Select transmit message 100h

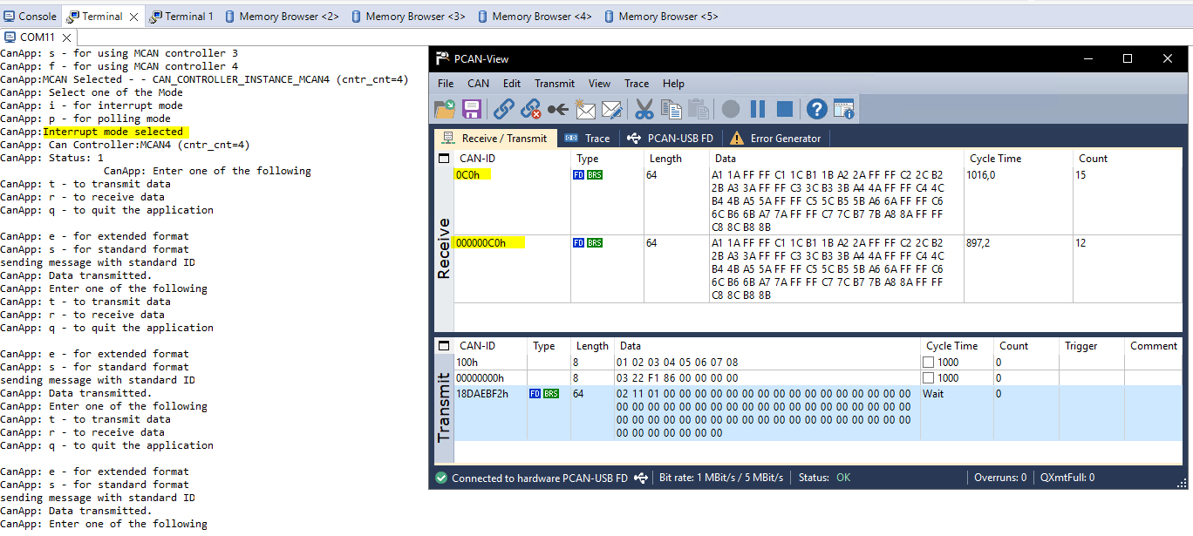(818, 363)
